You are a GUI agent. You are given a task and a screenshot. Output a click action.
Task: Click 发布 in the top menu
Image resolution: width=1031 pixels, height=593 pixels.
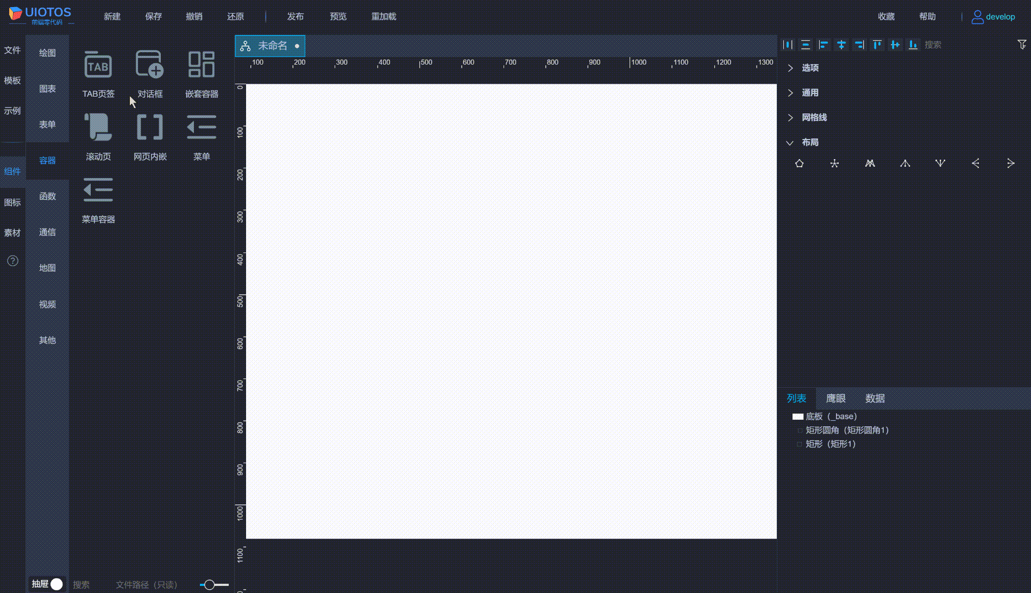click(x=295, y=16)
